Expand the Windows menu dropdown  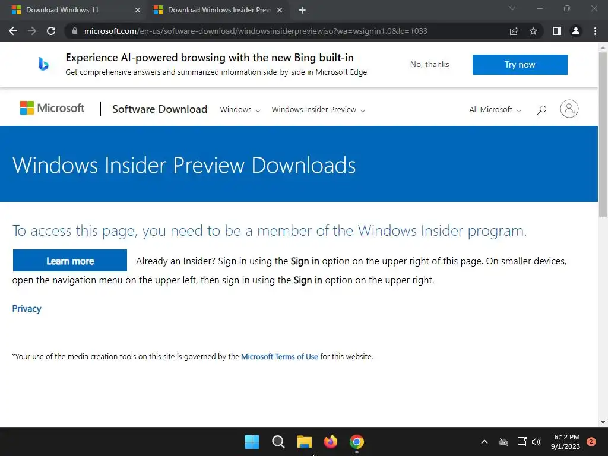pos(240,110)
